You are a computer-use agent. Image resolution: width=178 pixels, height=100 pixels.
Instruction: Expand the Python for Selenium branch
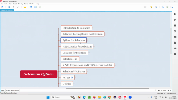point(87,40)
